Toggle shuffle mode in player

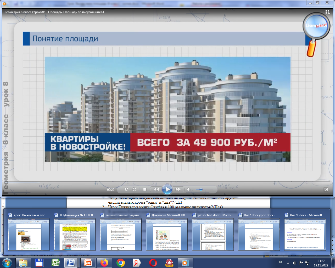(x=126, y=189)
